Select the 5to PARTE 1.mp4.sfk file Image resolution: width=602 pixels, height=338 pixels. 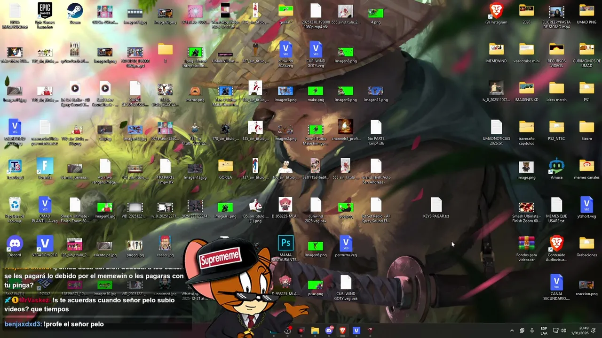click(x=376, y=132)
